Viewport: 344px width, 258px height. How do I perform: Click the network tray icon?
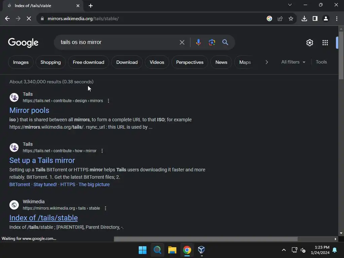coord(294,250)
